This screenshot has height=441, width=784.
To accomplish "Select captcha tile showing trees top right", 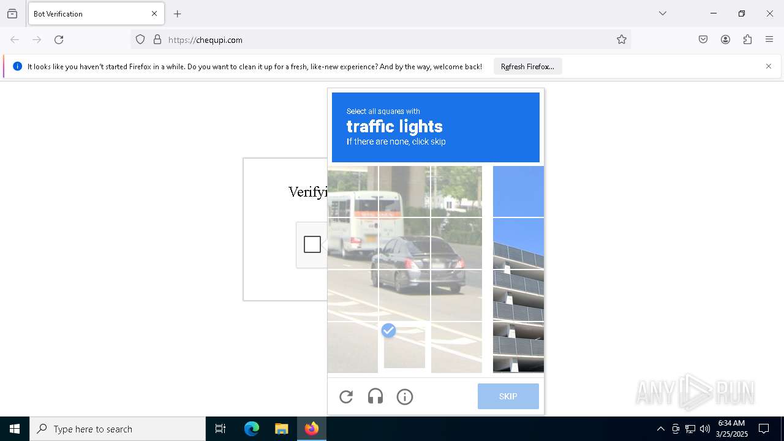I will pos(456,191).
